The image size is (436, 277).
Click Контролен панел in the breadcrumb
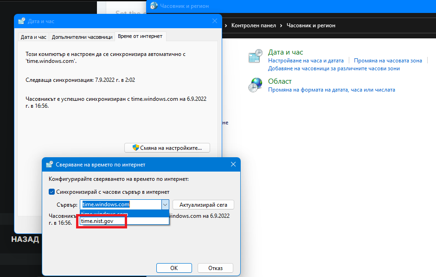point(254,25)
